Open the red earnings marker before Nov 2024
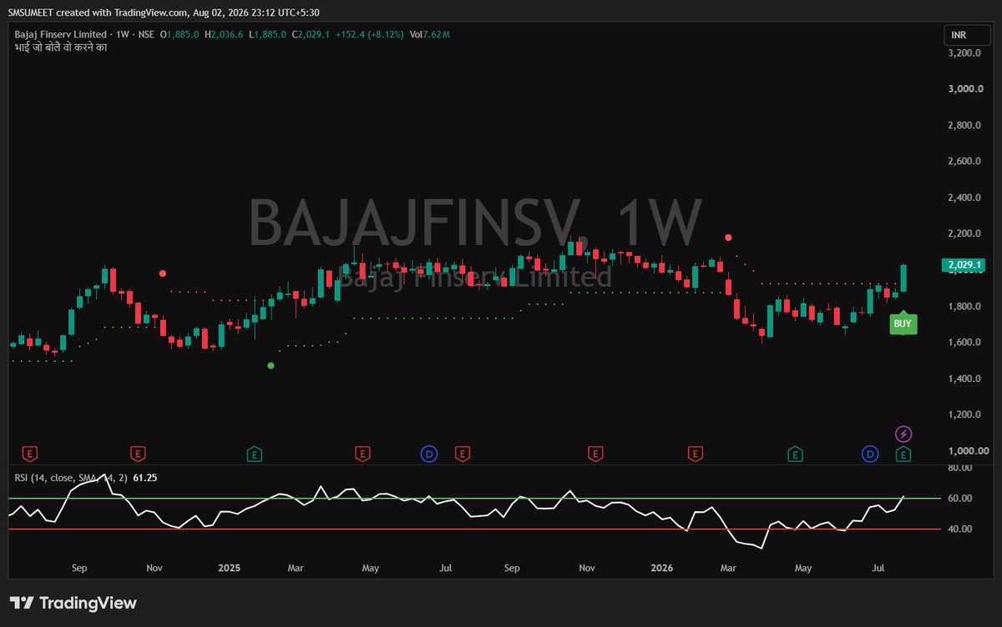 (138, 454)
